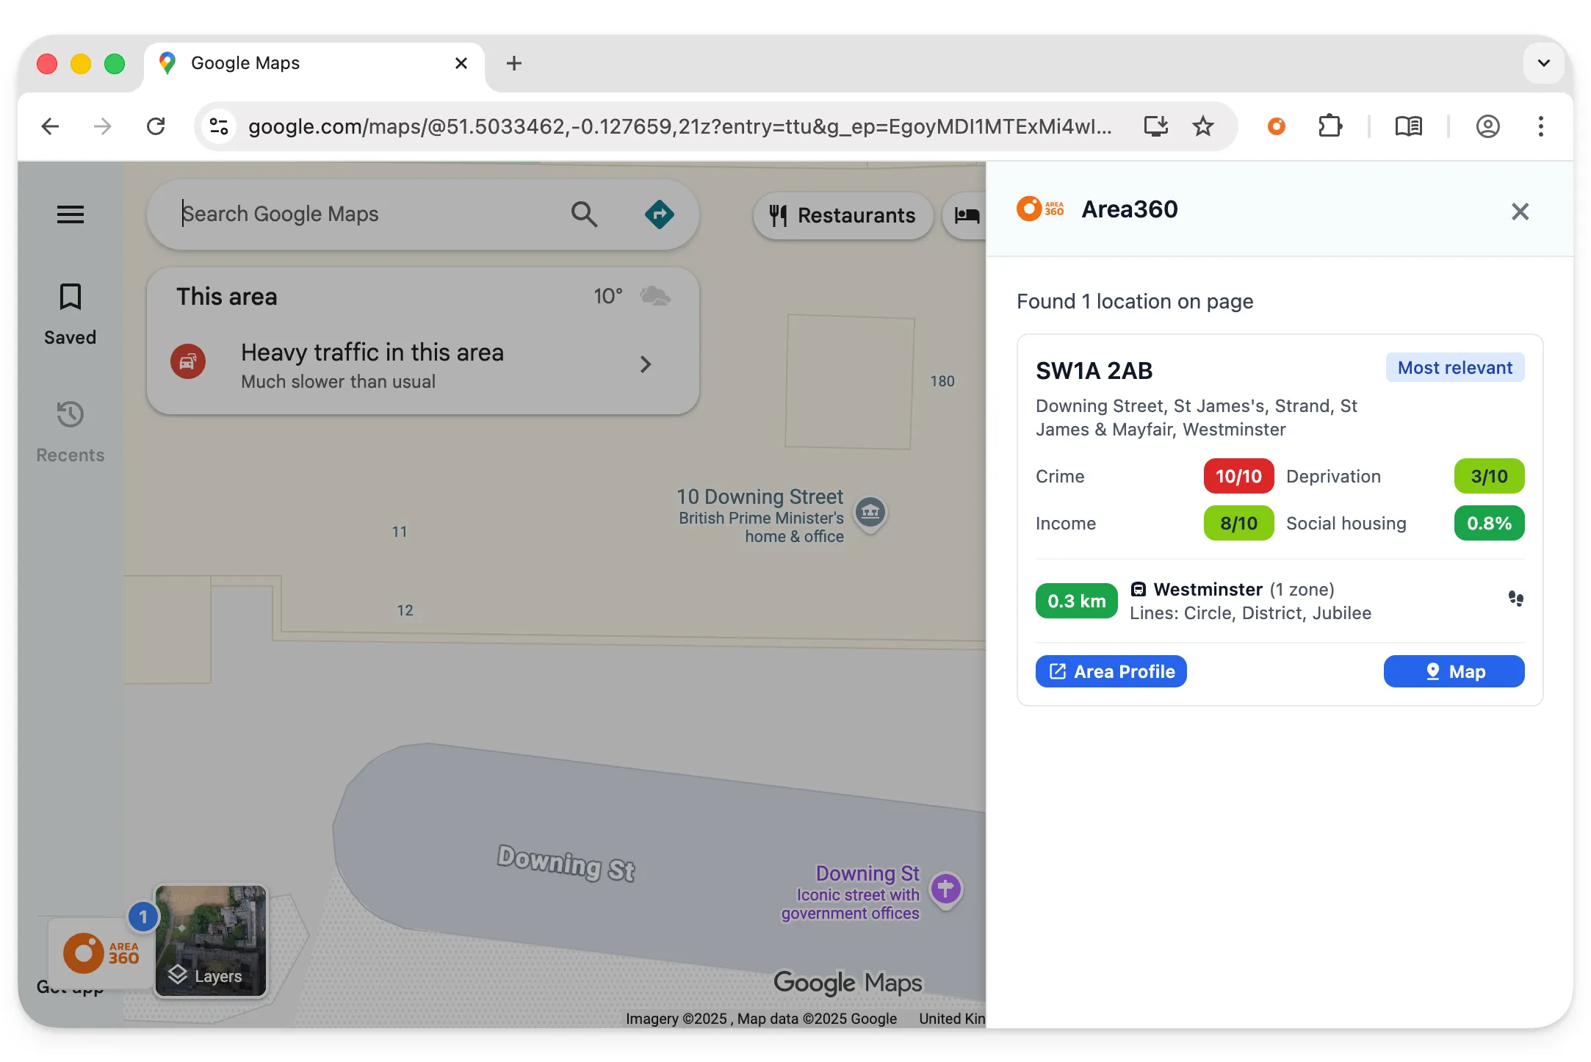
Task: Open the reading list icon in browser toolbar
Action: [1407, 126]
